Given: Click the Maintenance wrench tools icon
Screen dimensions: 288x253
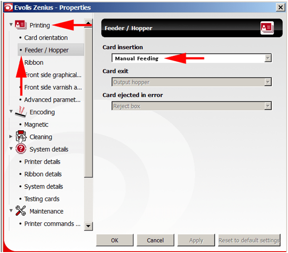Looking at the screenshot, I should click(x=21, y=211).
